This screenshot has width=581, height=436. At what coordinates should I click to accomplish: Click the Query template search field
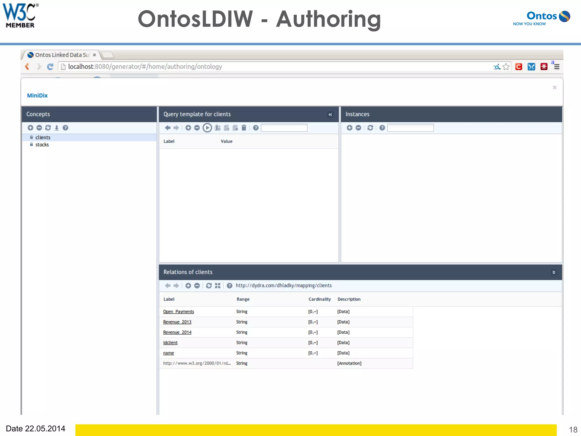click(x=284, y=128)
